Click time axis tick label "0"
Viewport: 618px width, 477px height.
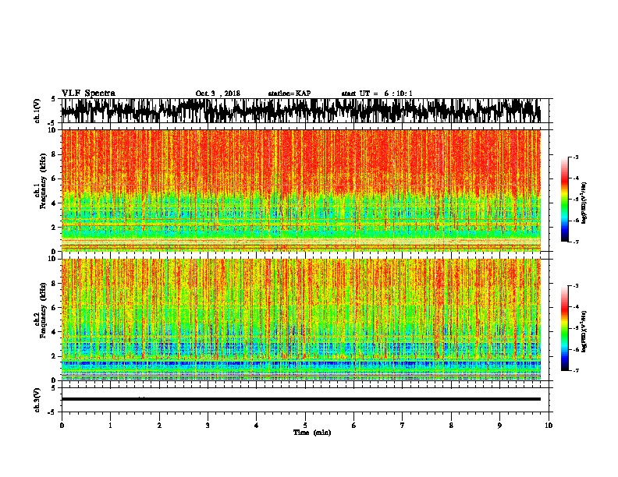coord(62,426)
